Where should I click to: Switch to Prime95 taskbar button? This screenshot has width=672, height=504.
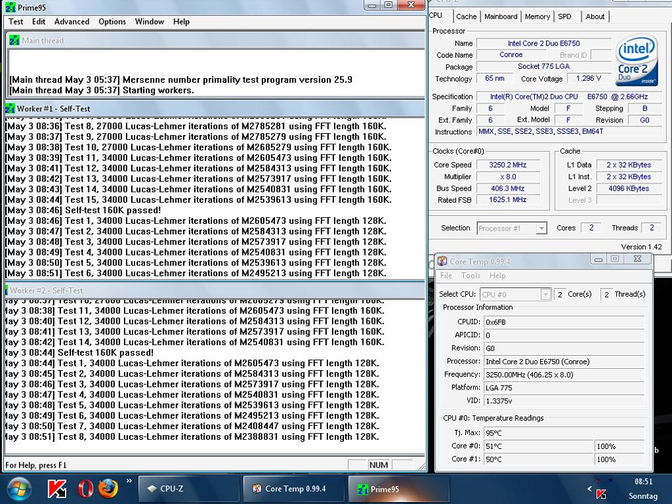[x=398, y=489]
